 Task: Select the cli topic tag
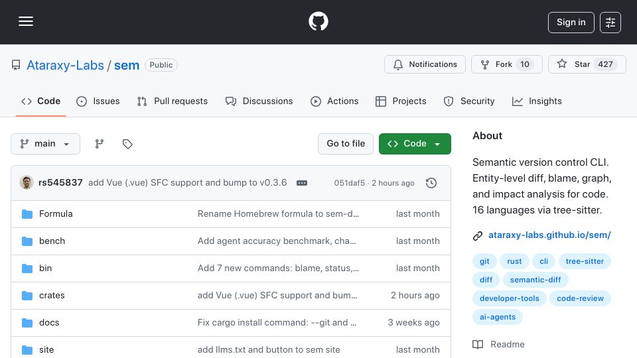point(544,261)
